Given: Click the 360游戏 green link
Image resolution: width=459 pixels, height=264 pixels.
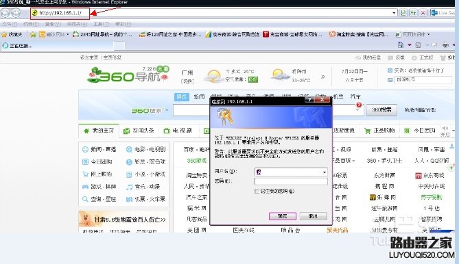Looking at the screenshot, I should 197,161.
